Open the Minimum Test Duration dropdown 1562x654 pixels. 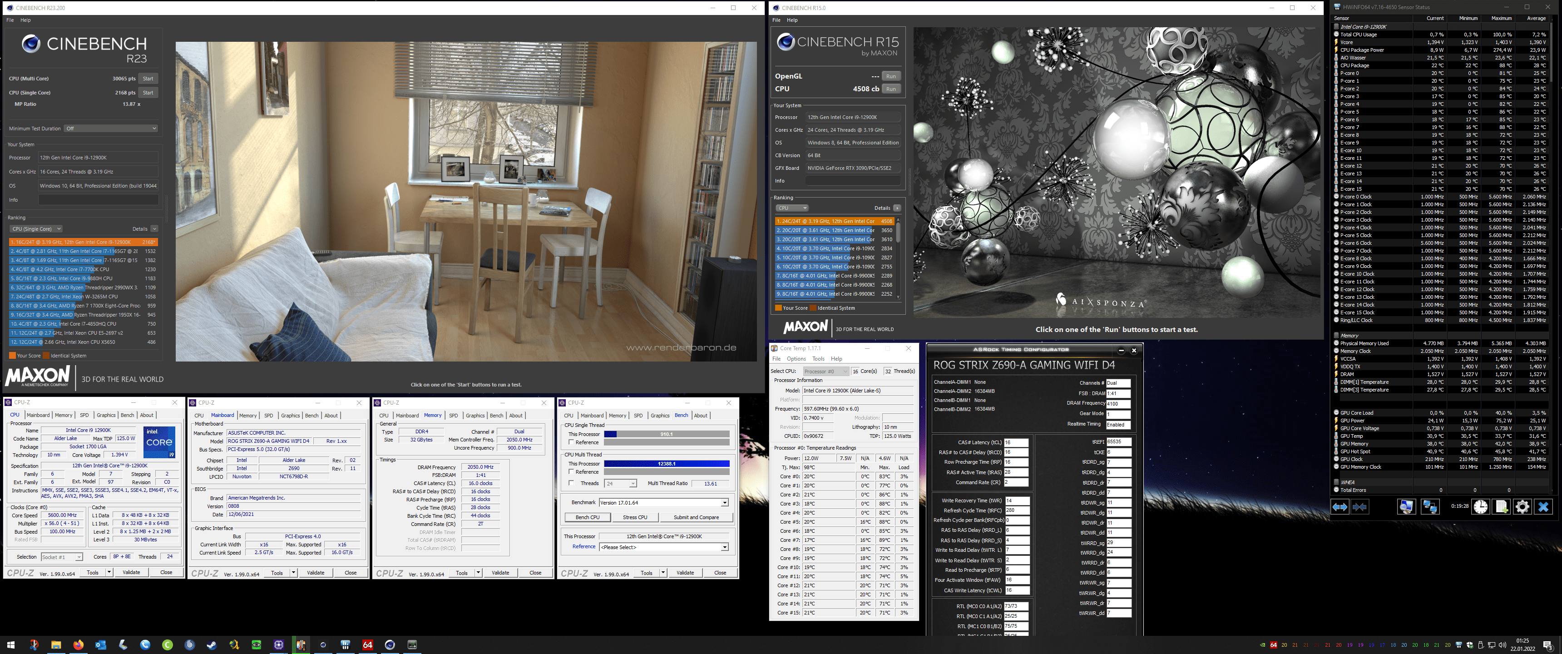coord(111,129)
